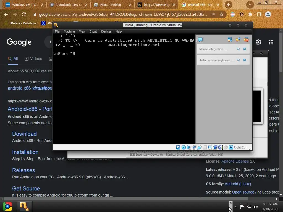Open VirtualBox from the taskbar
This screenshot has width=283, height=212.
point(24,206)
